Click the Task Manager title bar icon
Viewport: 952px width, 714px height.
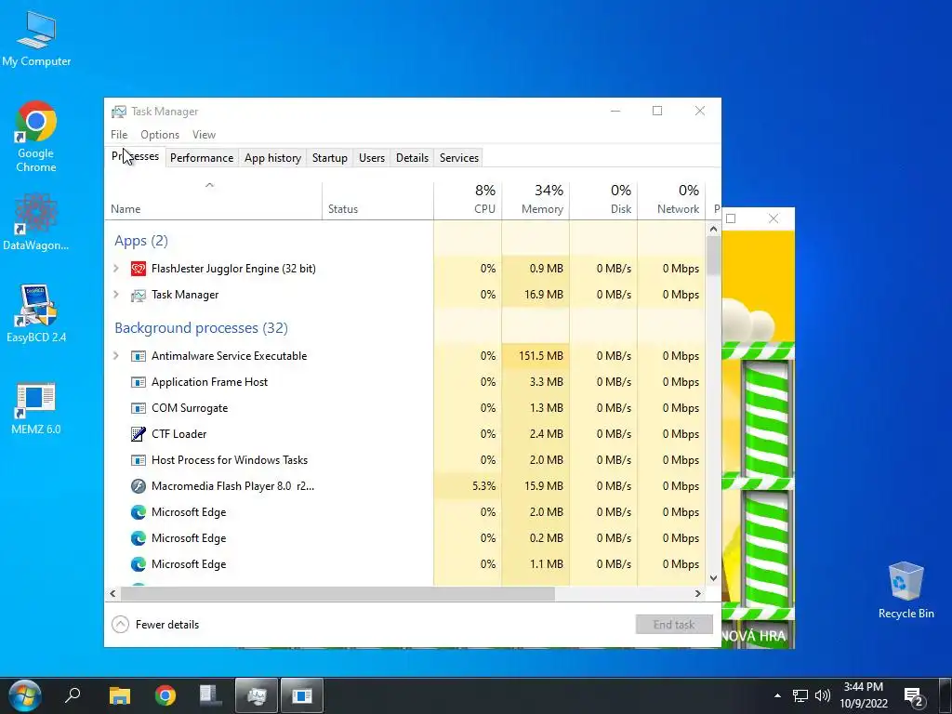click(x=119, y=112)
